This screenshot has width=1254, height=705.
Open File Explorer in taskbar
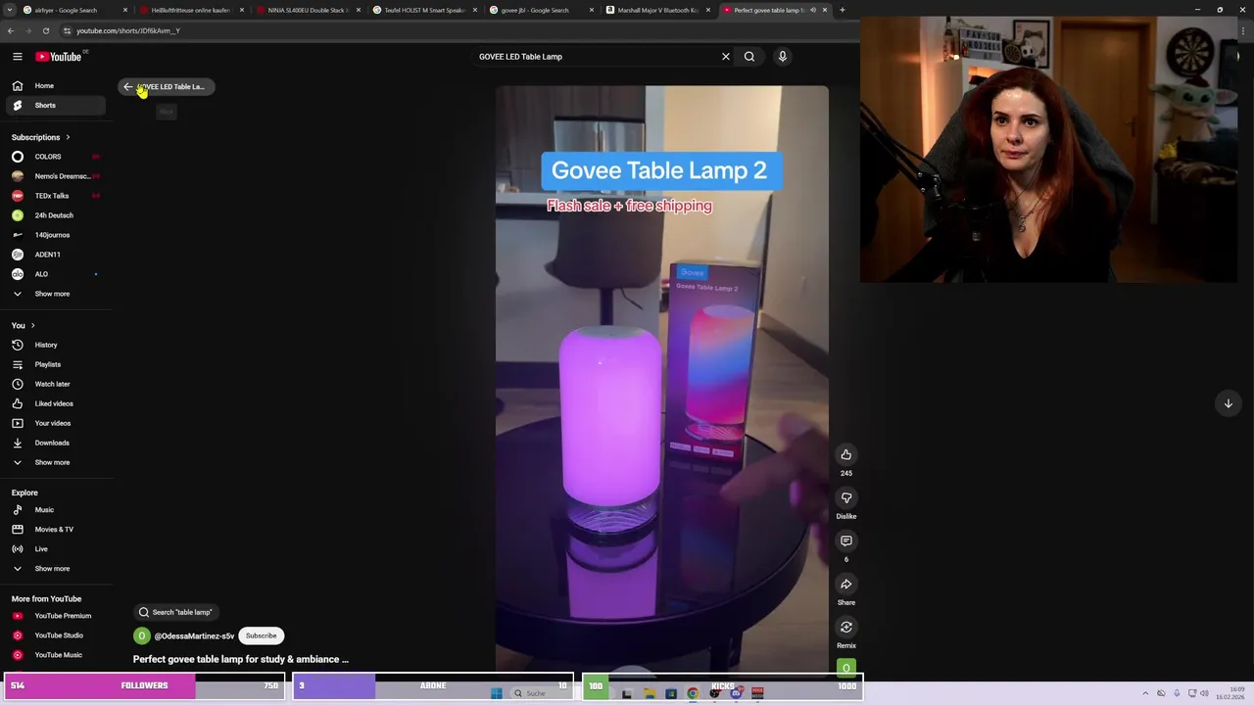[x=650, y=693]
